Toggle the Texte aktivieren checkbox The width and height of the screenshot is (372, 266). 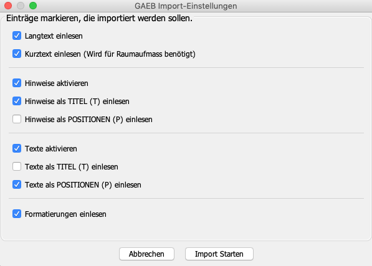(x=17, y=149)
